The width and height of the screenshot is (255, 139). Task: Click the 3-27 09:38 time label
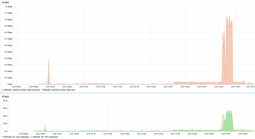pyautogui.click(x=24, y=134)
